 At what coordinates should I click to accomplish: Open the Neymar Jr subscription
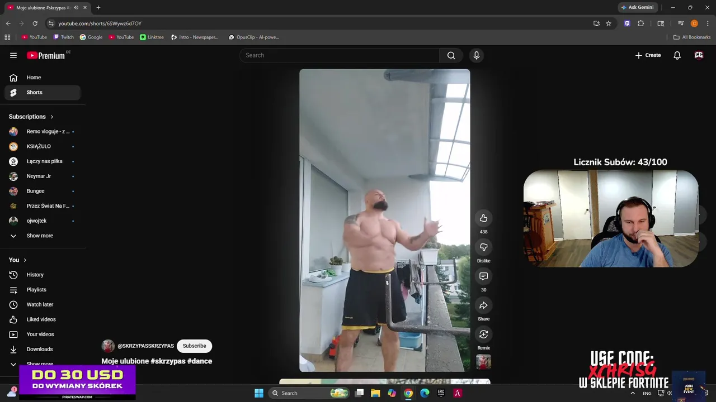click(x=43, y=176)
